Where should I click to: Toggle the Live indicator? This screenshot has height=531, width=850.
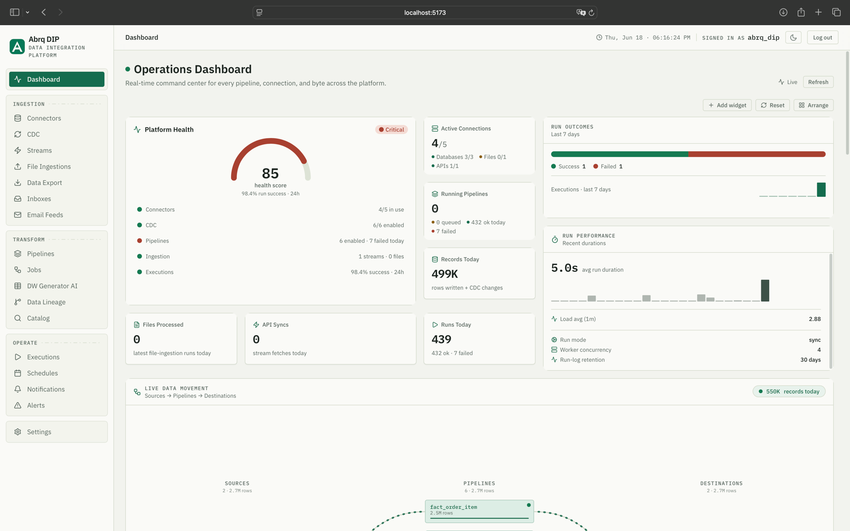pyautogui.click(x=788, y=82)
